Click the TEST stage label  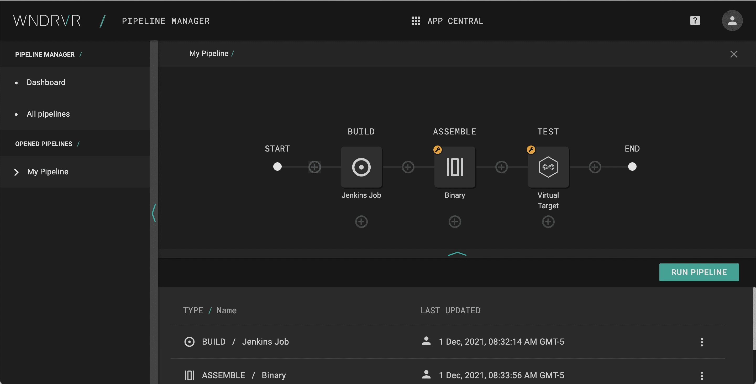(548, 132)
